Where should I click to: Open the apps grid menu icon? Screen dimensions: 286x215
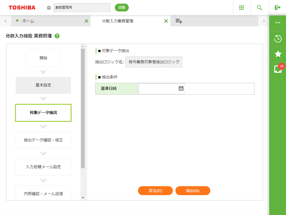[242, 8]
